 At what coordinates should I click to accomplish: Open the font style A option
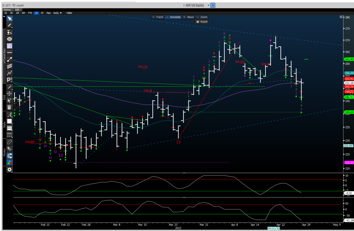[x=9, y=115]
